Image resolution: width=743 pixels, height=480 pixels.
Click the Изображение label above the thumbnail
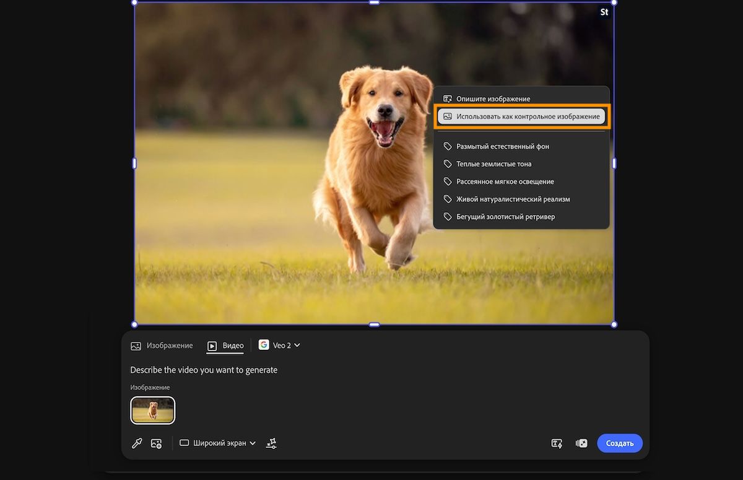(x=150, y=388)
